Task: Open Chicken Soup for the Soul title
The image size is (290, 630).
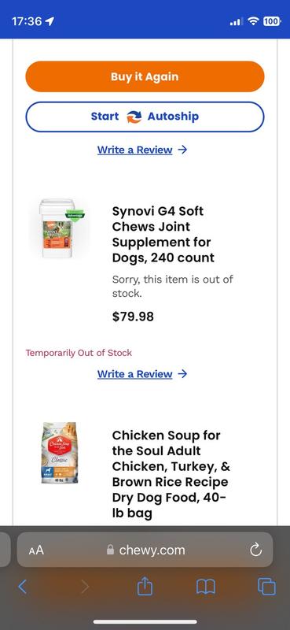Action: coord(171,474)
